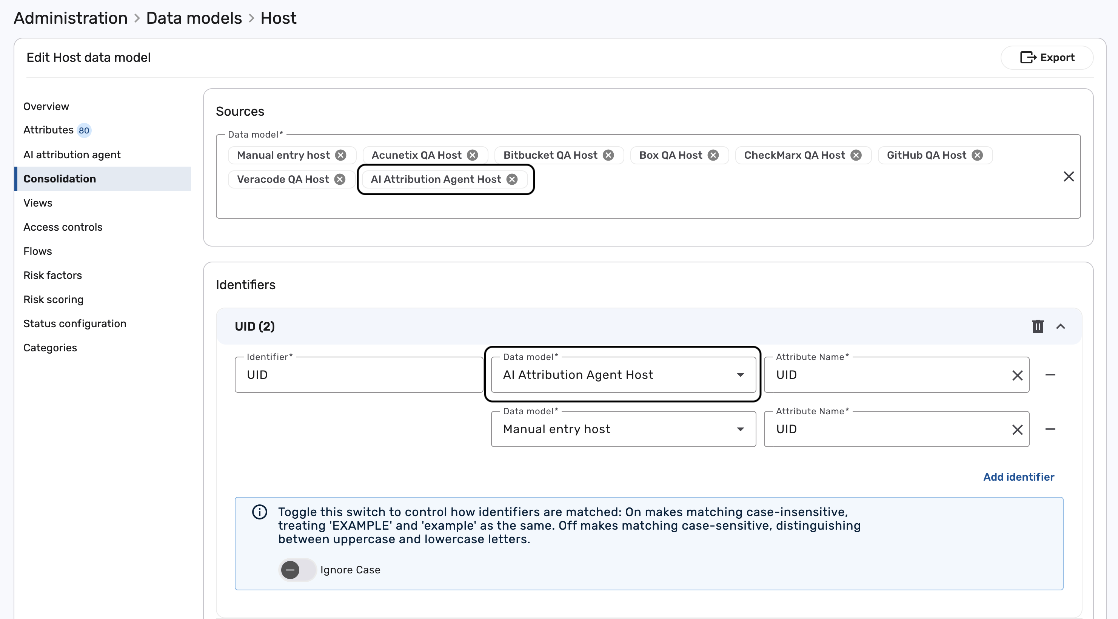Open the Overview section
The width and height of the screenshot is (1118, 619).
(x=46, y=107)
